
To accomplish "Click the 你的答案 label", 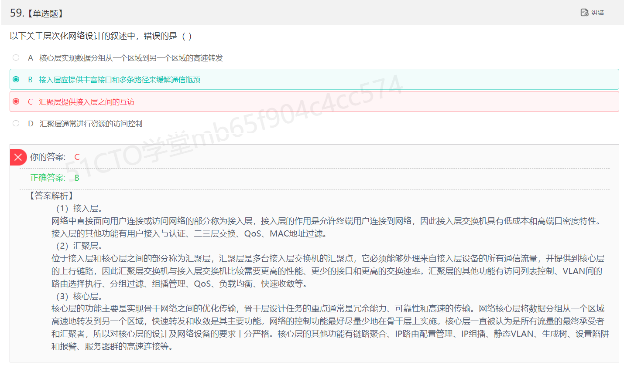I will tap(48, 157).
